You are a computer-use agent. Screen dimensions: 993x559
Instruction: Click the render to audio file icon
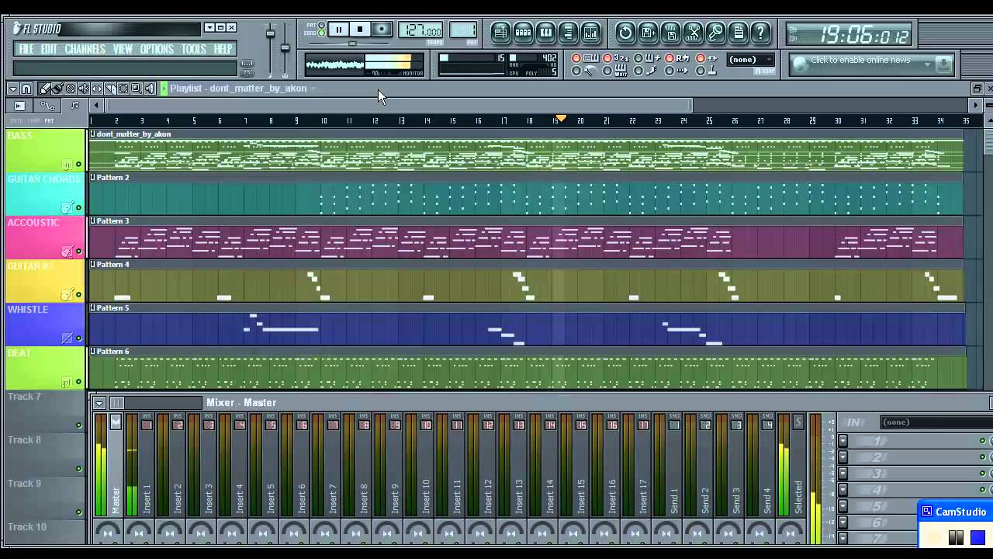point(670,32)
